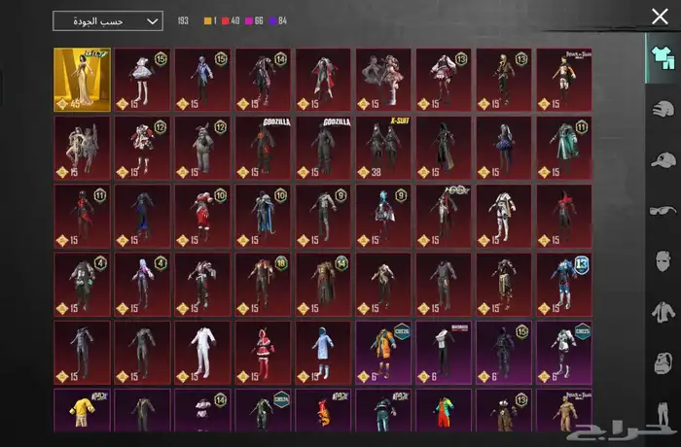This screenshot has height=447, width=681.
Task: Click the gold rarity color indicator
Action: 207,20
